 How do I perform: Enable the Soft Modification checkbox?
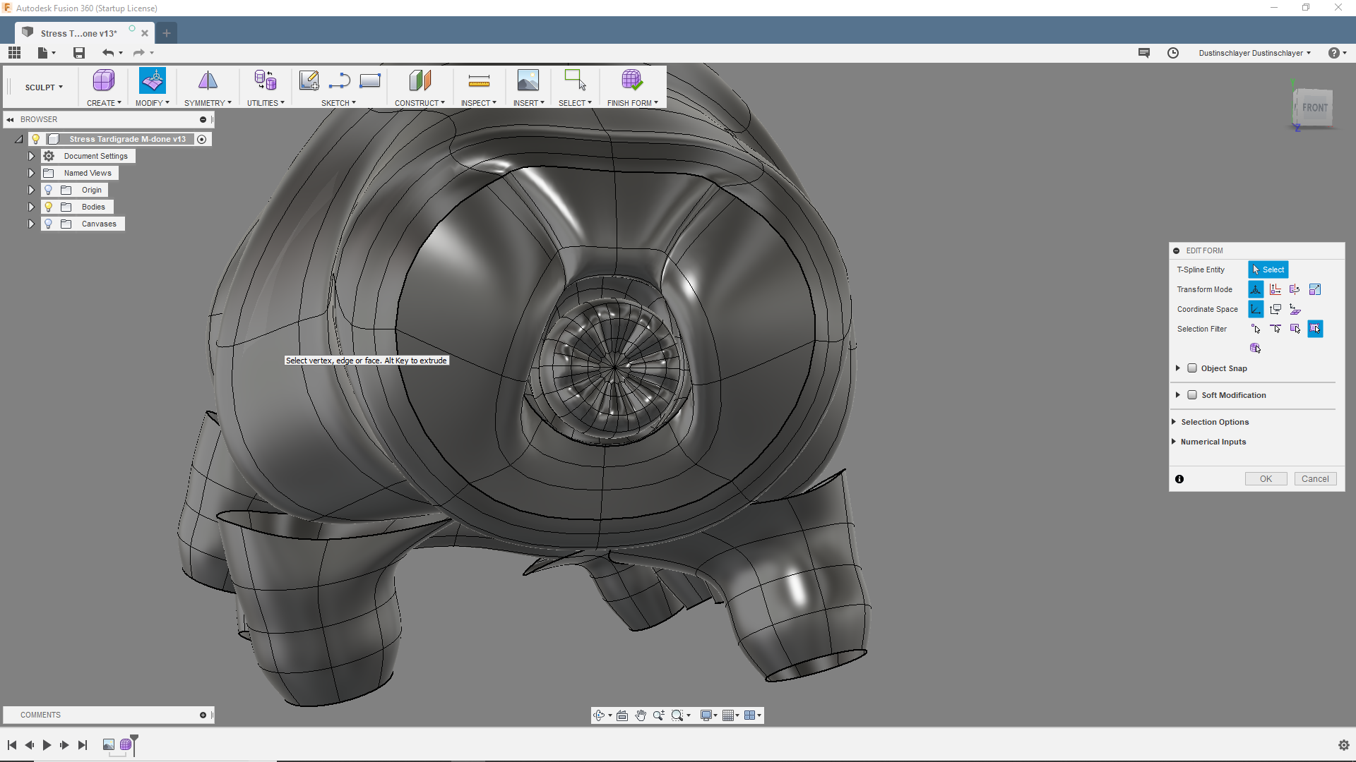click(1192, 395)
